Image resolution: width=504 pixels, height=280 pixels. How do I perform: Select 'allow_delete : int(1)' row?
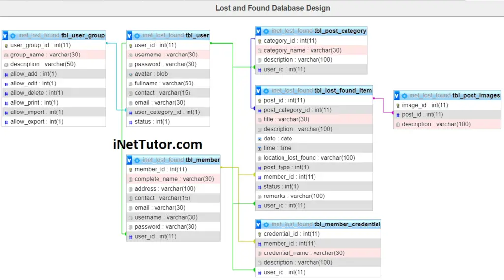54,93
